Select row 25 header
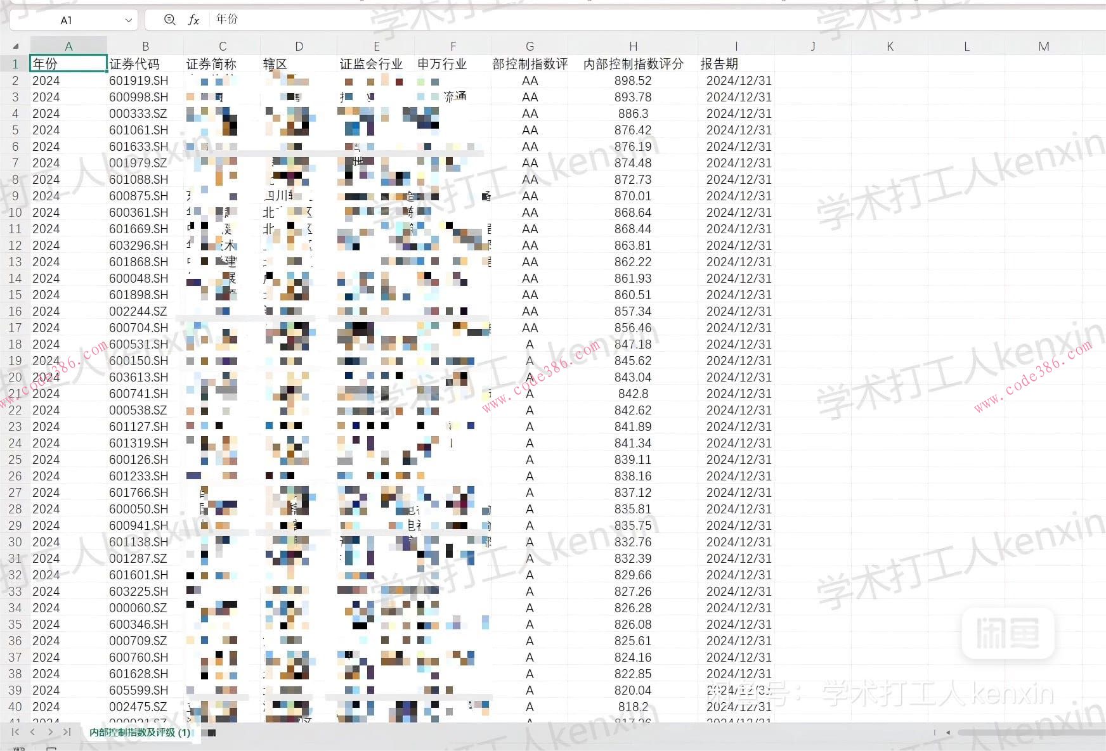The image size is (1106, 751). tap(15, 459)
